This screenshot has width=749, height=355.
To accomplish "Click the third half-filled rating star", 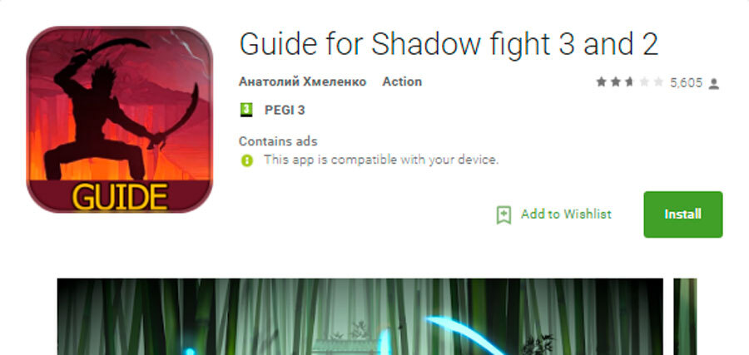I will click(x=629, y=82).
